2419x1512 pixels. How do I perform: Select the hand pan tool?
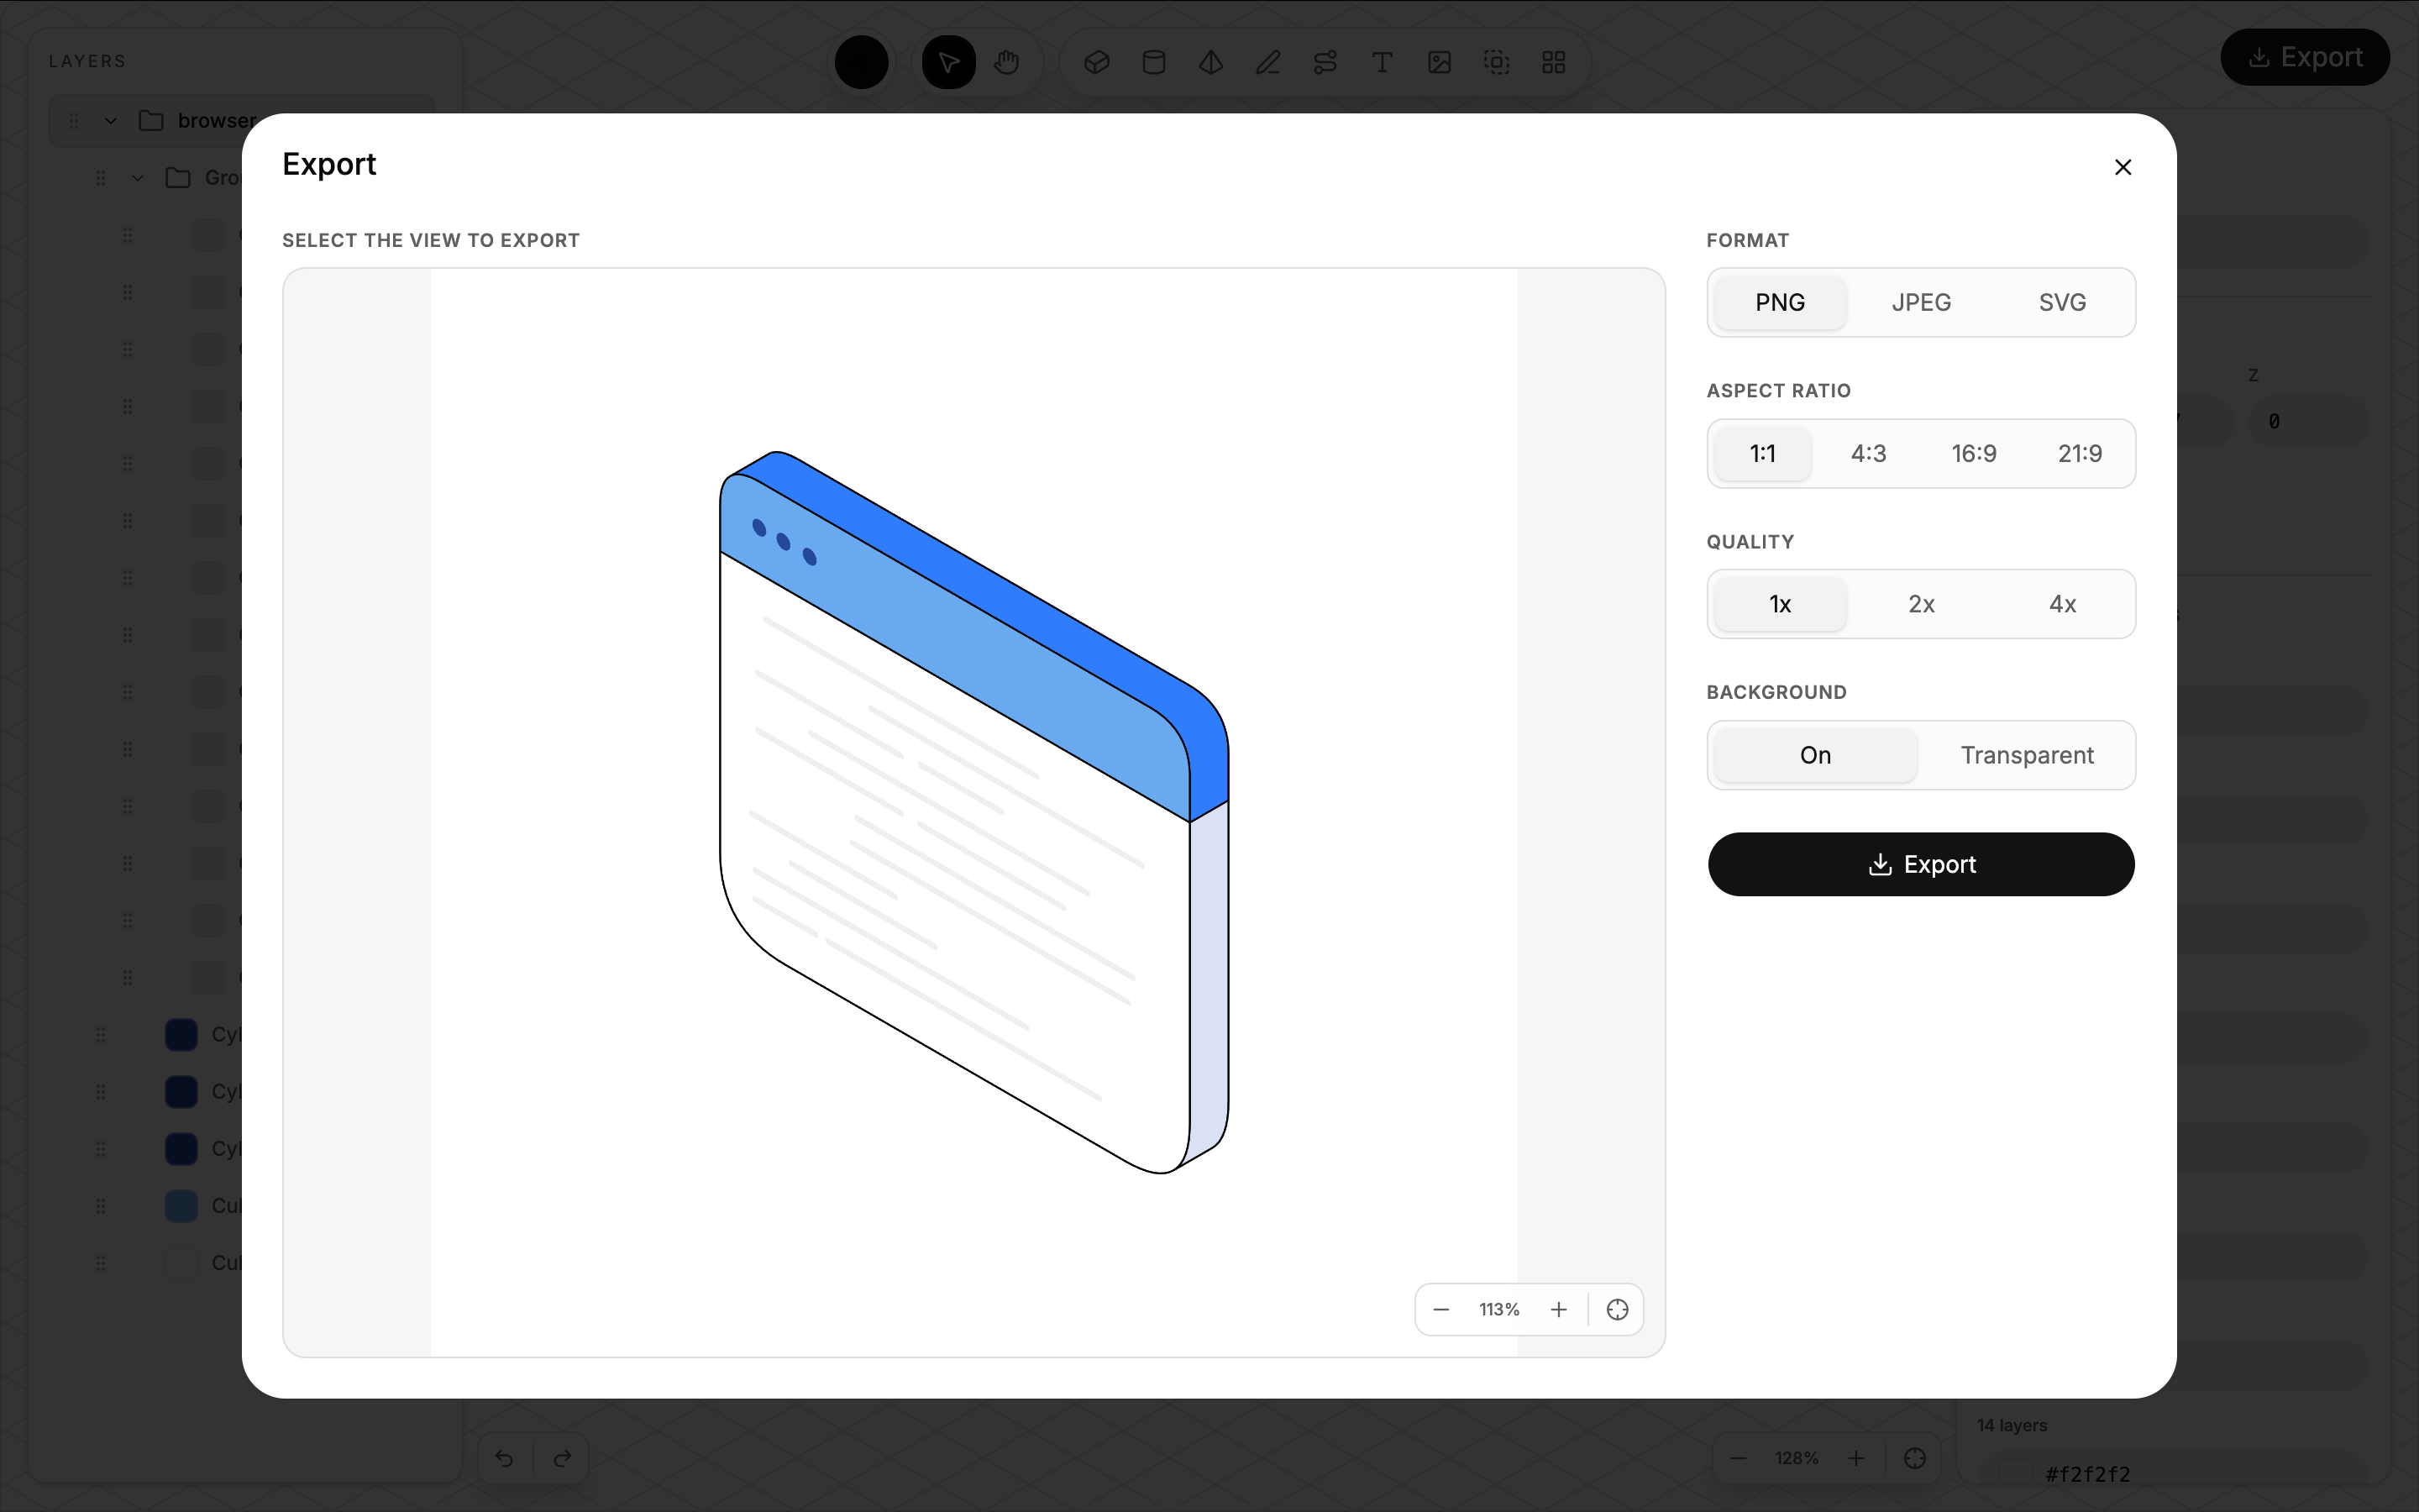1006,62
